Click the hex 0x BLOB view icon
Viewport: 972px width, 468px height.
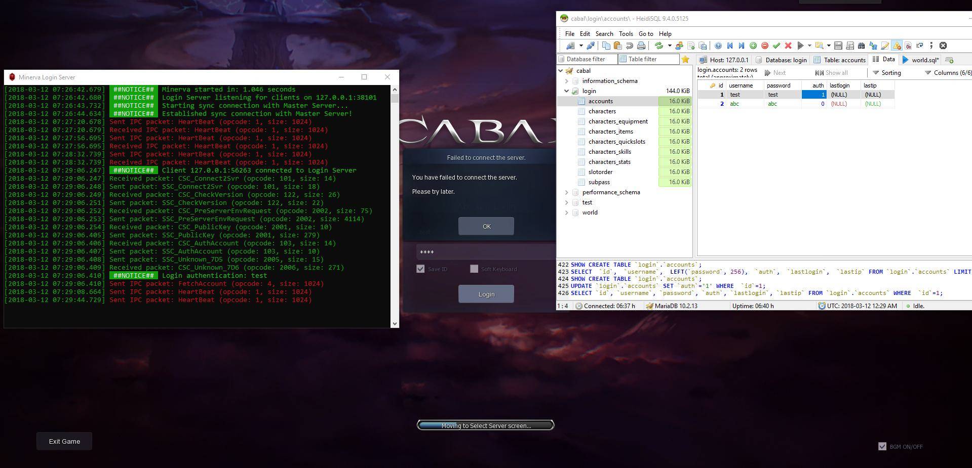[908, 46]
